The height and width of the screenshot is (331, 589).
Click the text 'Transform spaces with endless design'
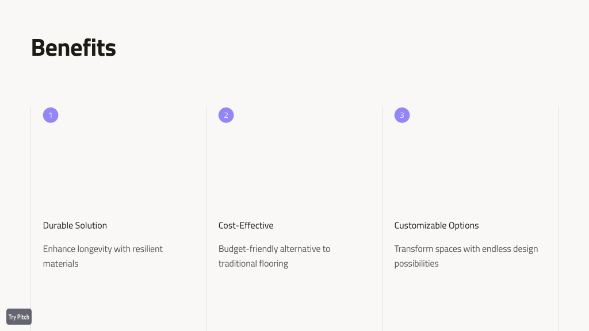pos(466,249)
